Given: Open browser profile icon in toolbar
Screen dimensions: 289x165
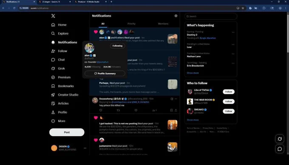Looking at the screenshot, I should (280, 8).
